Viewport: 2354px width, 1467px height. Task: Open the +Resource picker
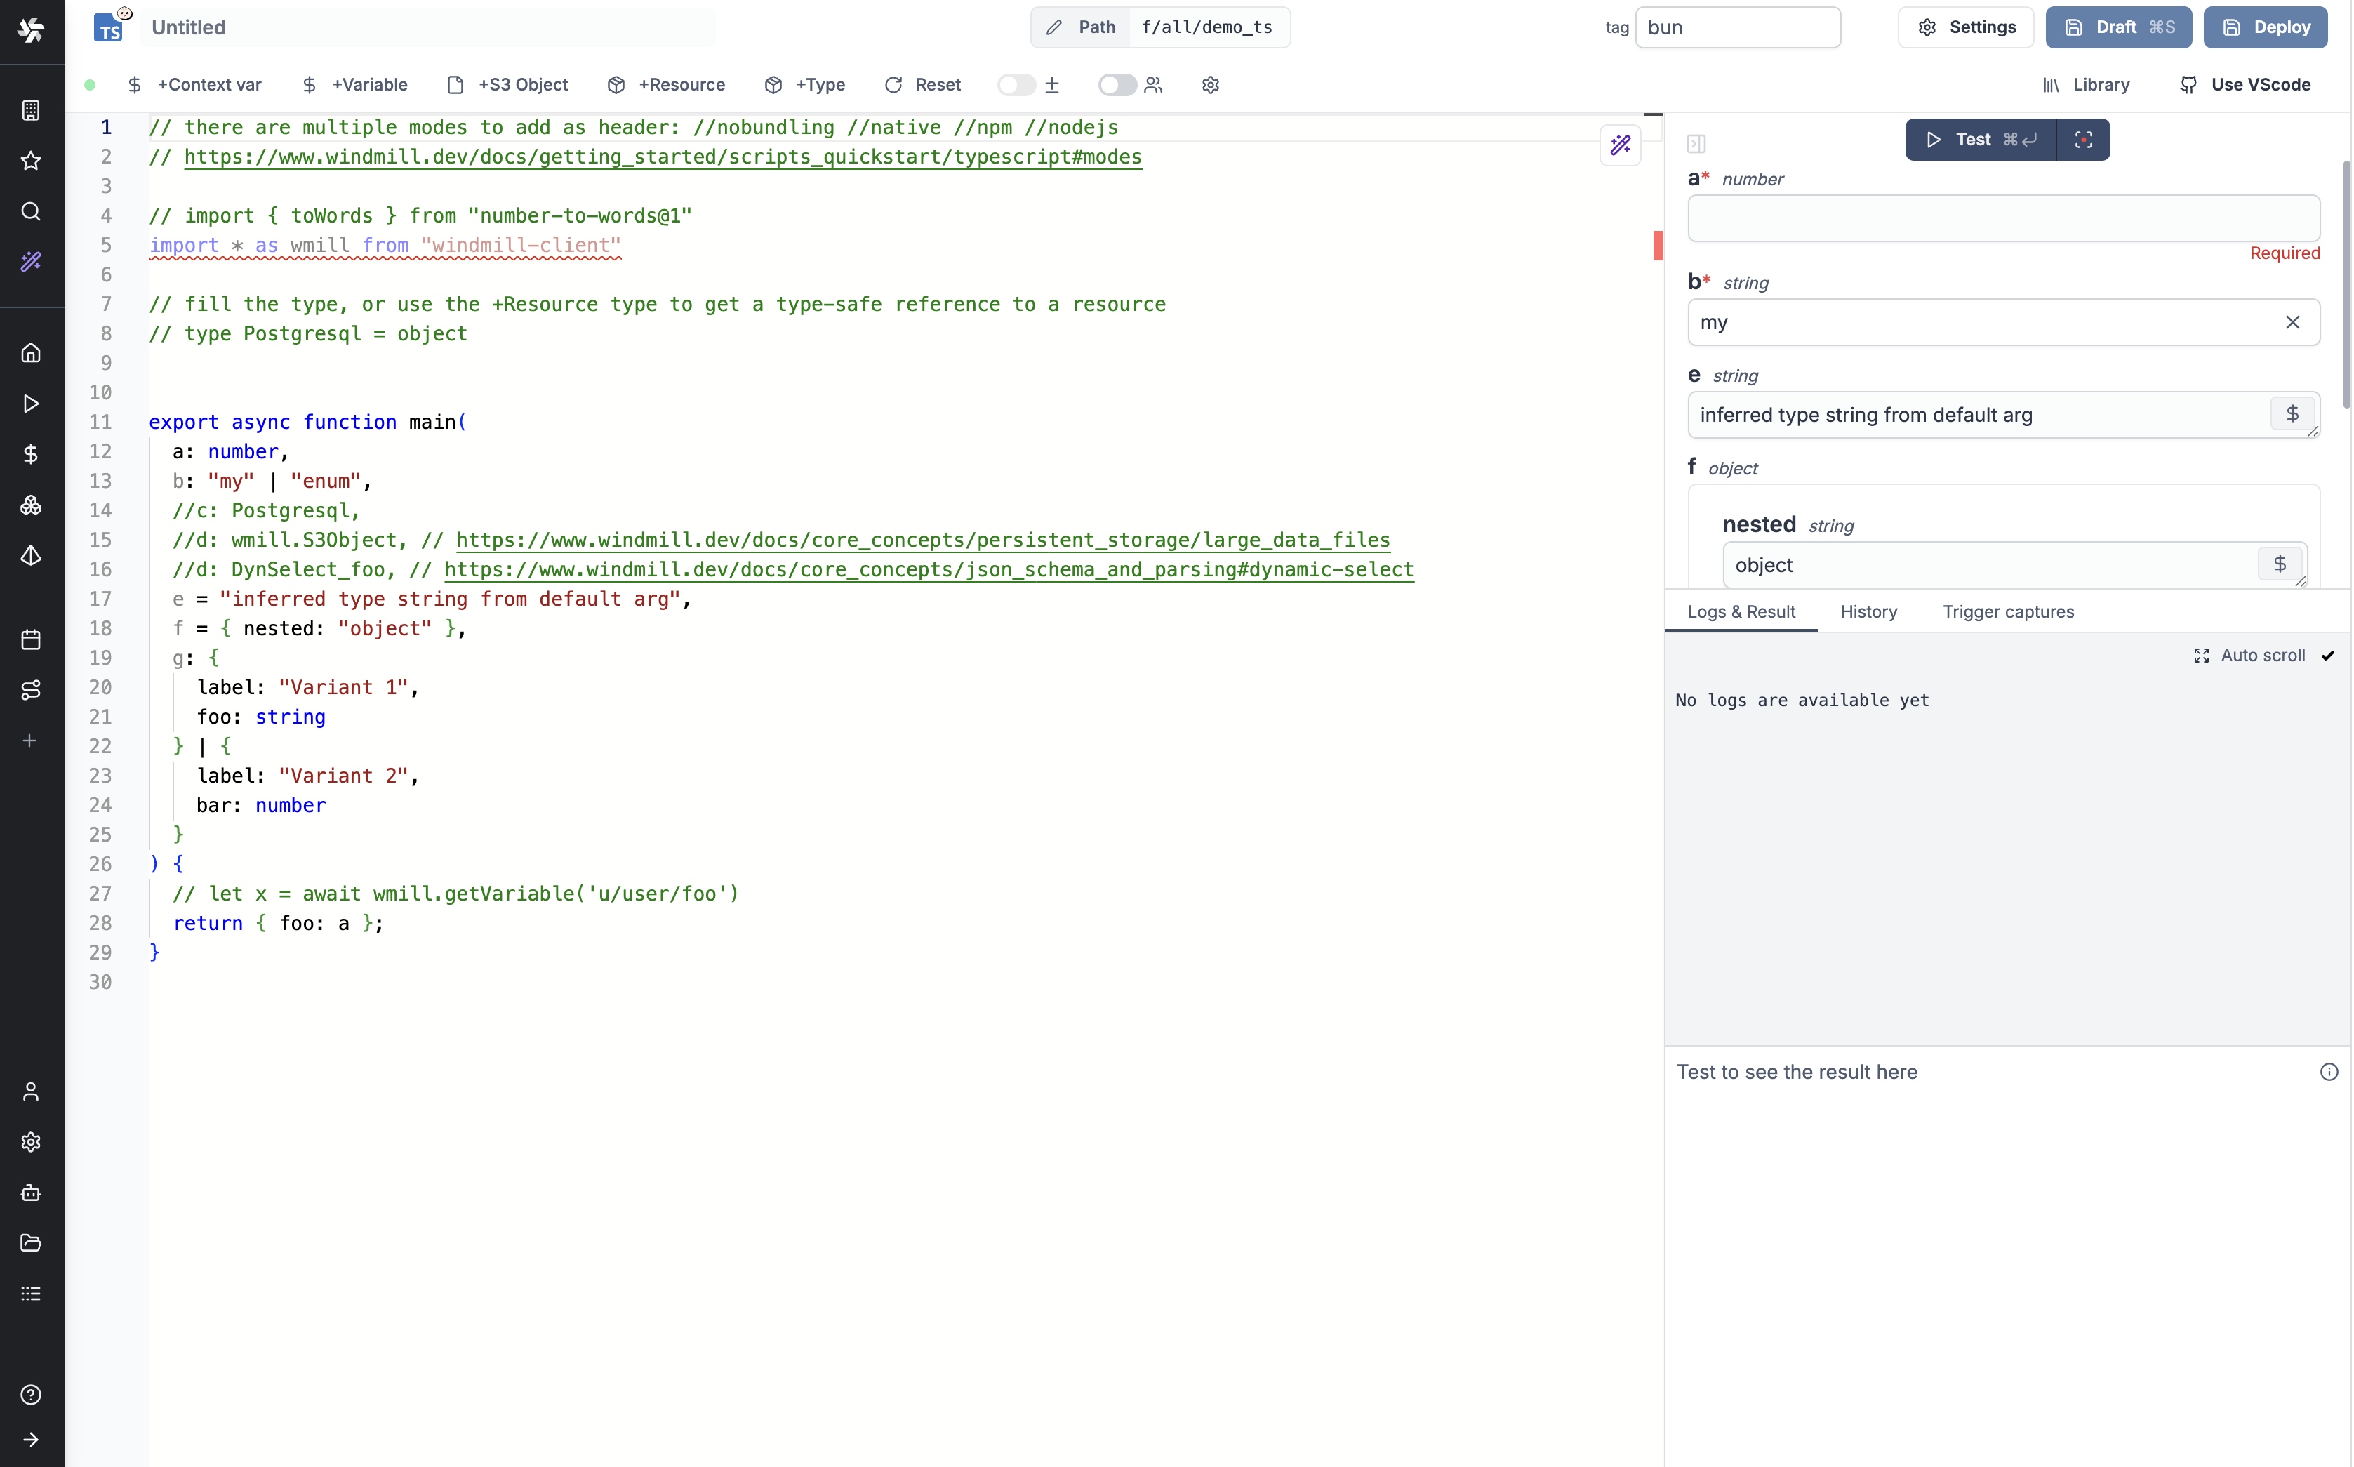coord(666,86)
